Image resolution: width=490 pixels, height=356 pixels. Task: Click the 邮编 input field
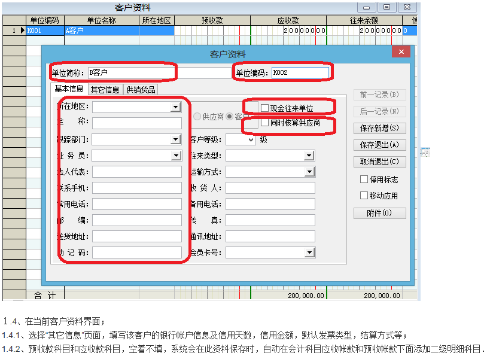tap(137, 220)
